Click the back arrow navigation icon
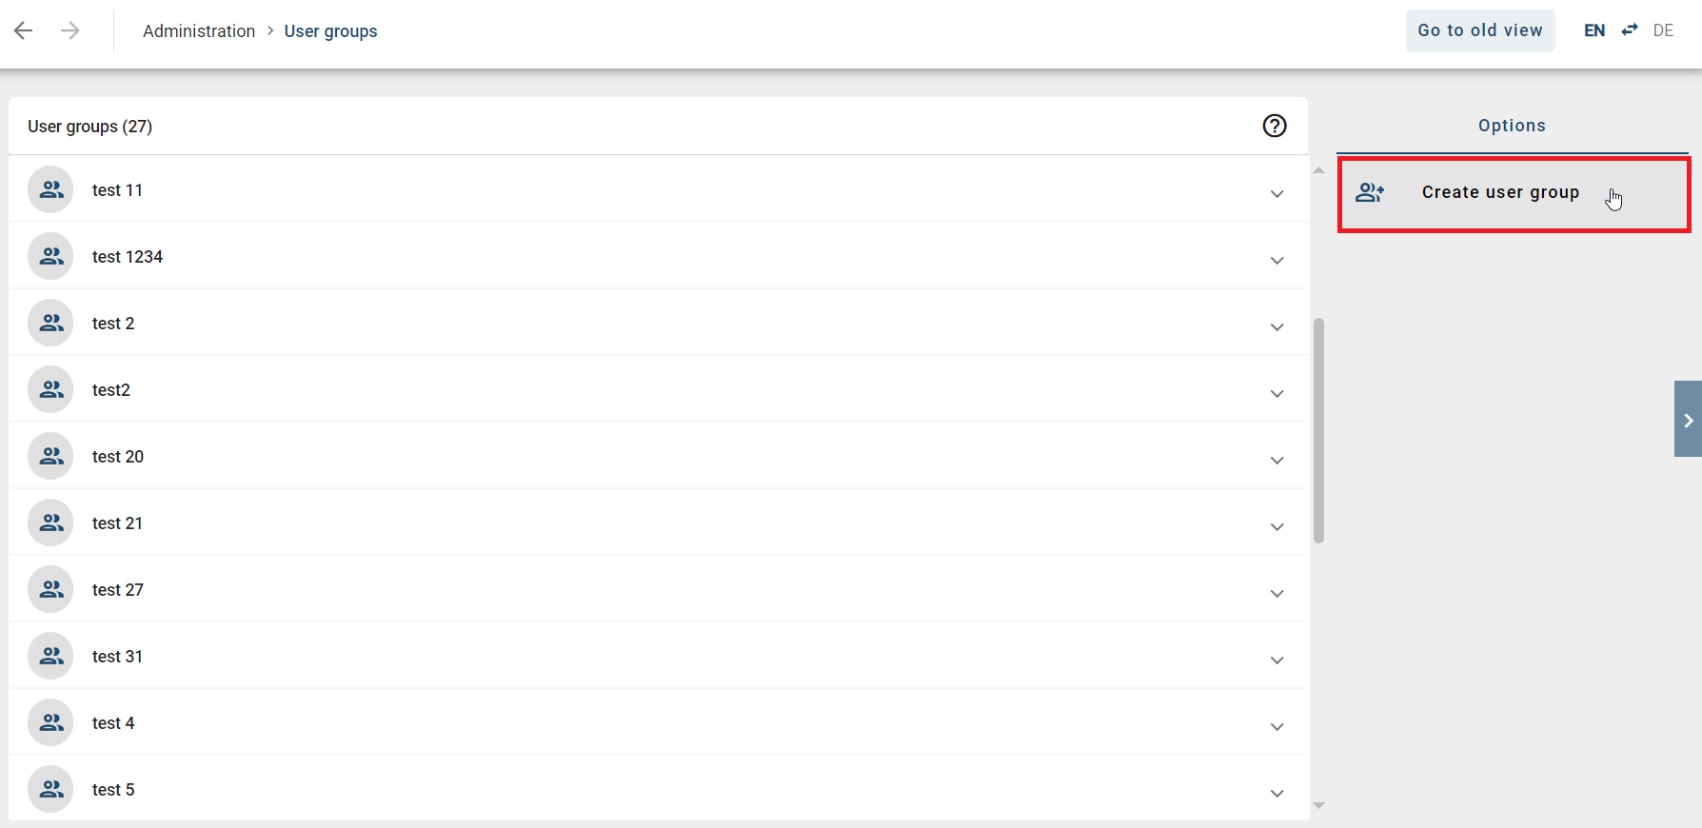1702x828 pixels. click(24, 30)
